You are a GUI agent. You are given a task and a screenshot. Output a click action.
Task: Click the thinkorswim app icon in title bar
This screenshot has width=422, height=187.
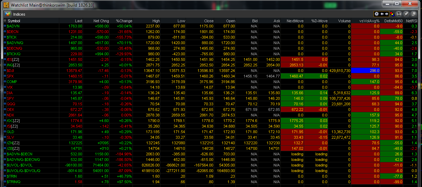6,5
